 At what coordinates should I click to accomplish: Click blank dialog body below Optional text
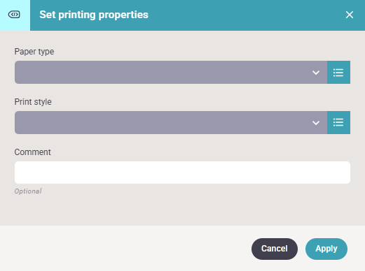[x=182, y=211]
